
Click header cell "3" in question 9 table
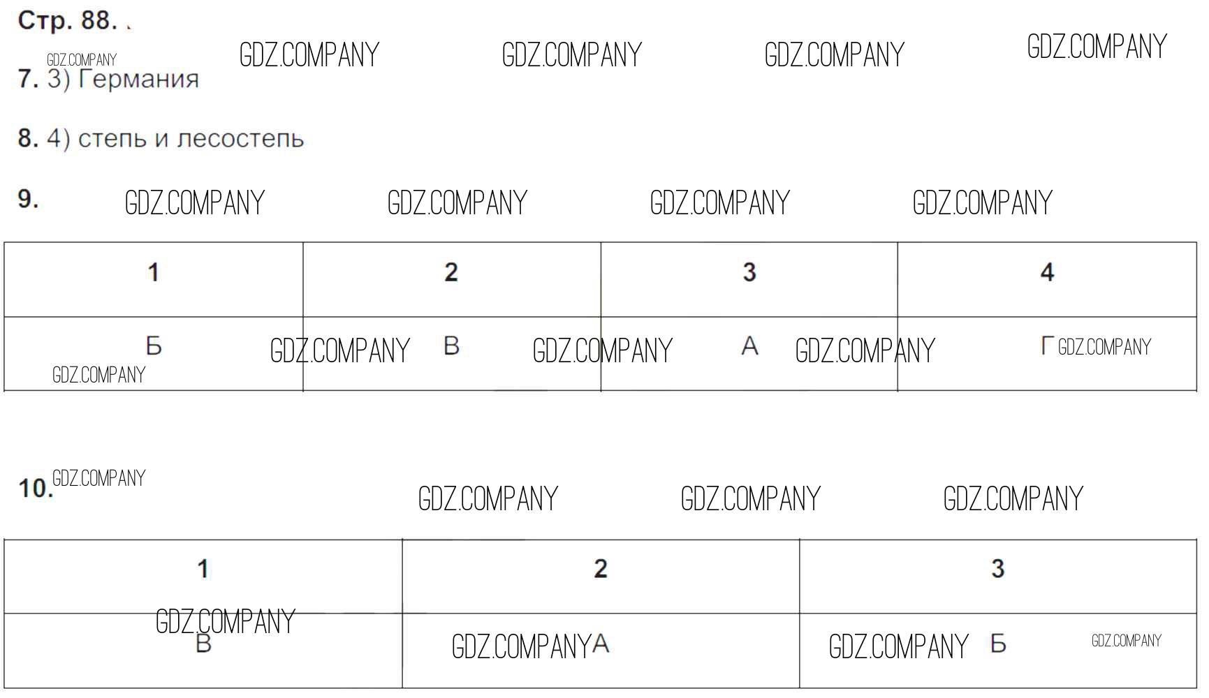coord(749,272)
